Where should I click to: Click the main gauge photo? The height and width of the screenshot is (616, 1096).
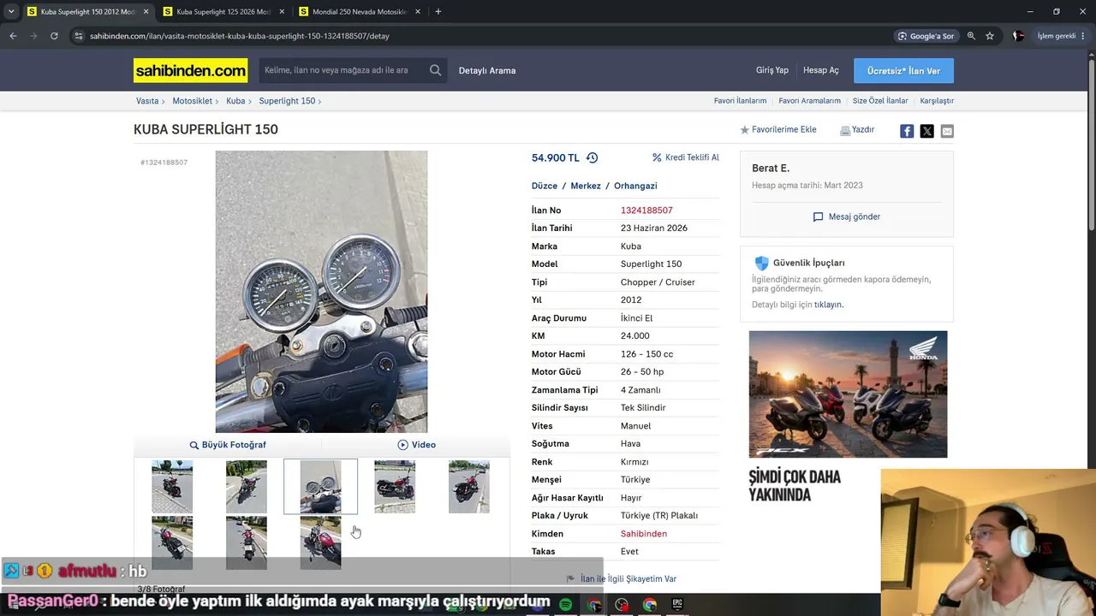coord(321,292)
